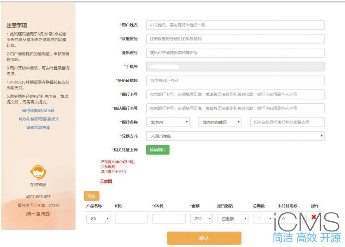This screenshot has width=345, height=247.
Task: Click the 身份证信息 ID number field
Action: [x=235, y=80]
